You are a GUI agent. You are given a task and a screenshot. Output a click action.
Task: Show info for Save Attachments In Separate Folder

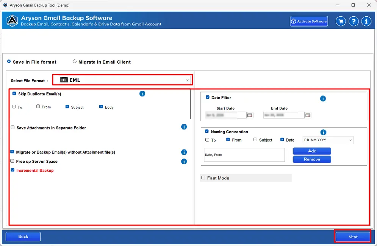184,127
